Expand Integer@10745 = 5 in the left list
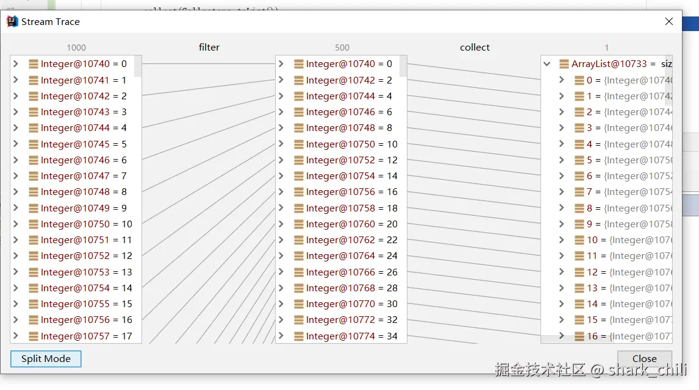 tap(16, 144)
